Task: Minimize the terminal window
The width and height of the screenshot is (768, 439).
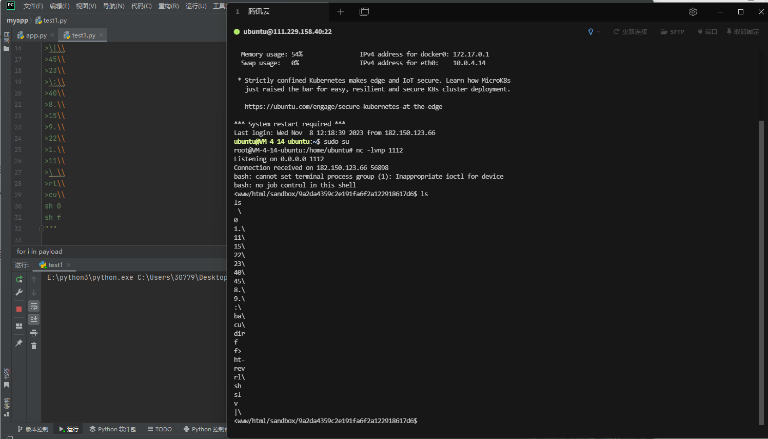Action: coord(720,11)
